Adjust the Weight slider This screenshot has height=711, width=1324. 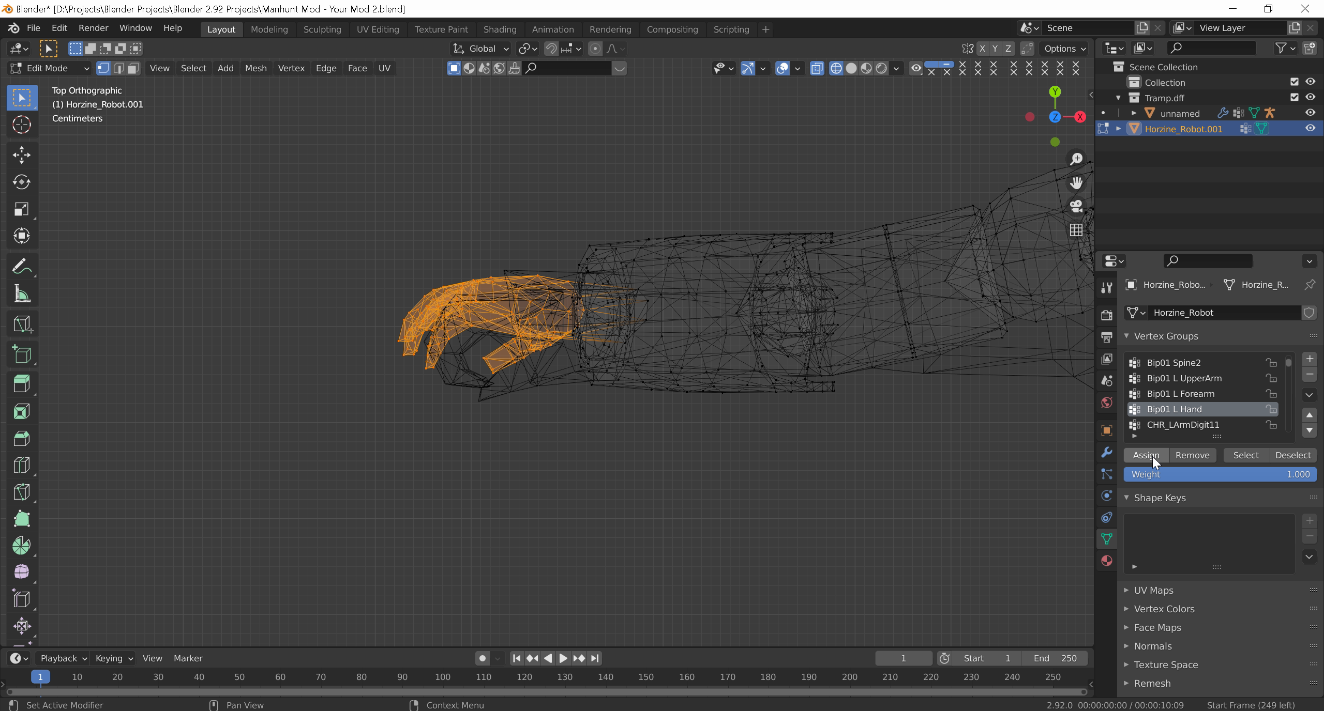coord(1220,474)
